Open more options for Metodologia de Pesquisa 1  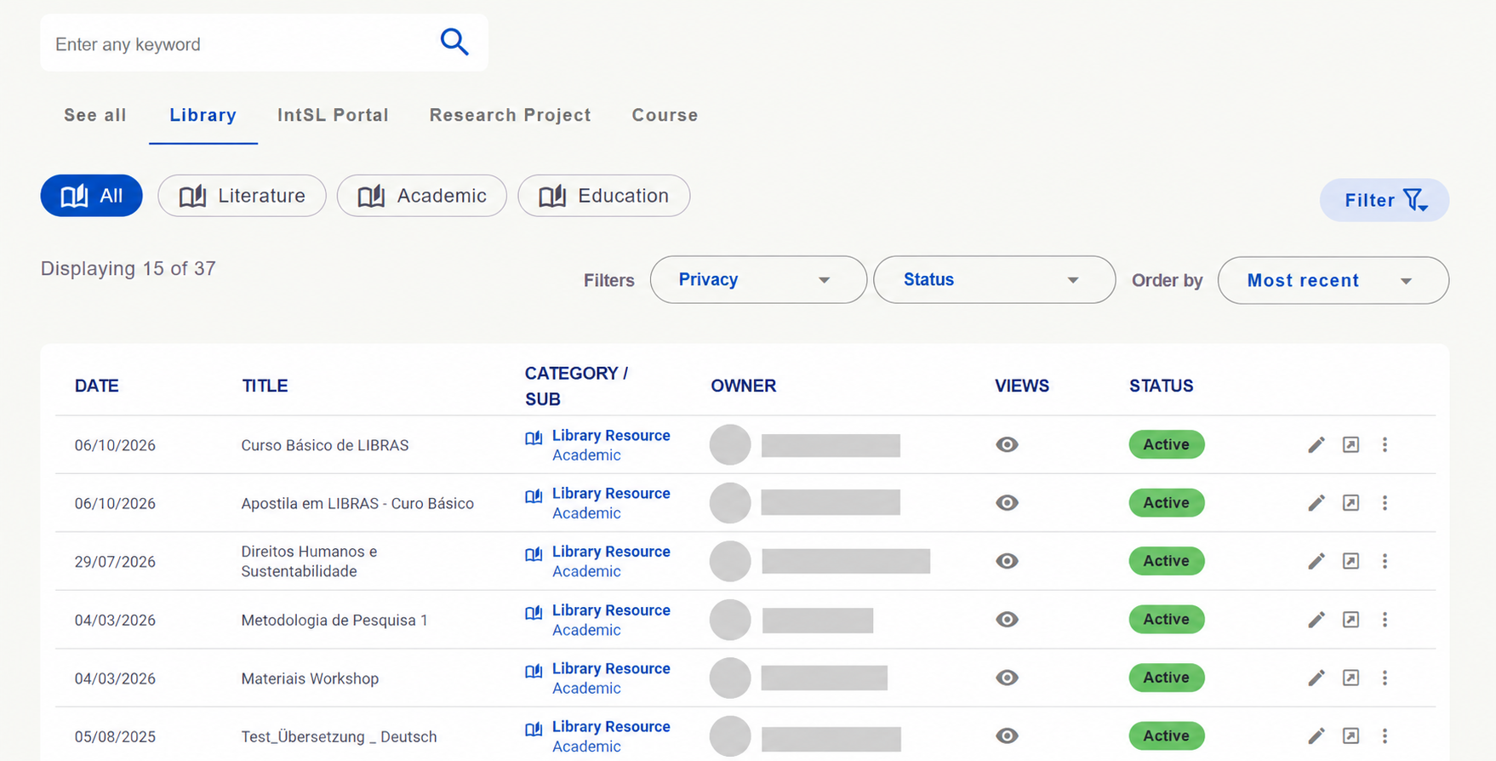[1385, 620]
